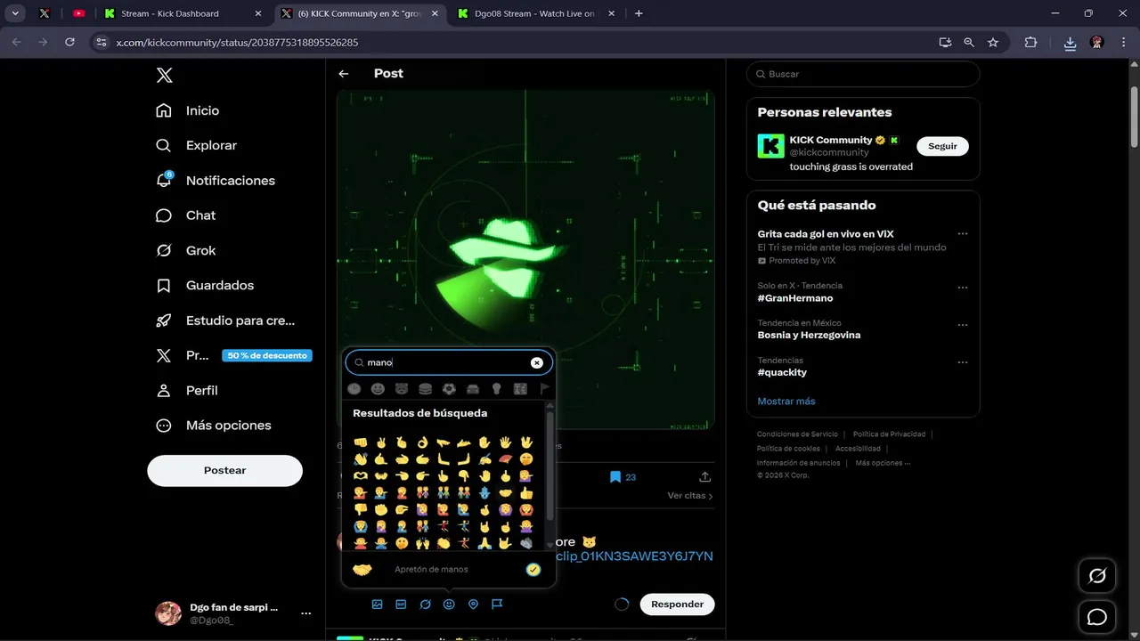Open Perfil from the sidebar
The width and height of the screenshot is (1140, 641).
point(187,390)
